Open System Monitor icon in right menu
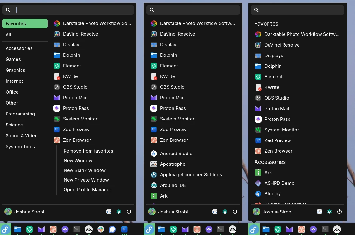This screenshot has height=235, width=355. coord(258,130)
